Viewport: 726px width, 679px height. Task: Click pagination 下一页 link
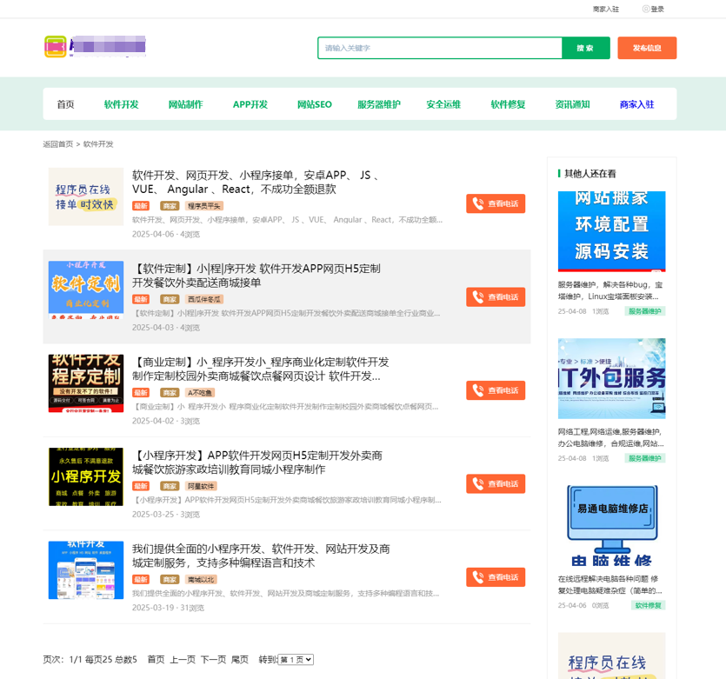(213, 660)
